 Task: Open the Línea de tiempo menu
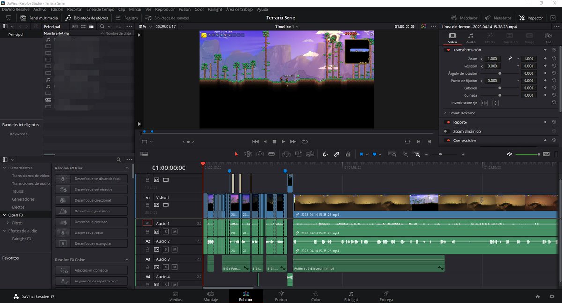[100, 9]
